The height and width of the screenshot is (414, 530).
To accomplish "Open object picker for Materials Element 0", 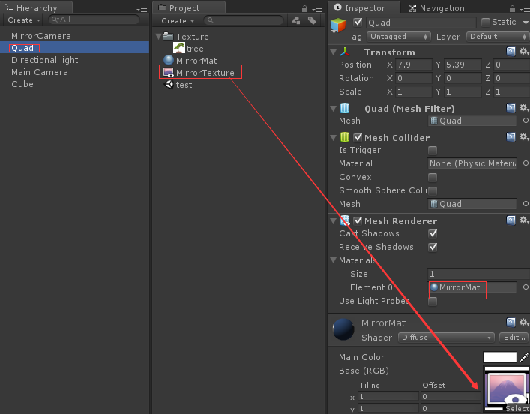I will (525, 287).
